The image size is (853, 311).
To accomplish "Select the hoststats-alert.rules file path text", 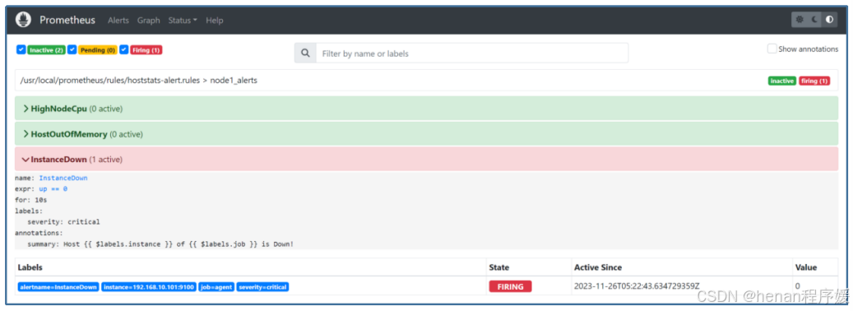I will pos(111,80).
